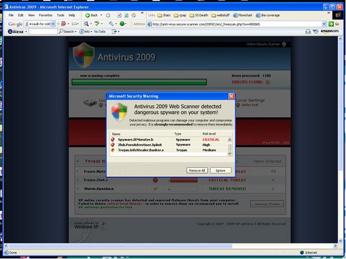Click the Alexa search input field

pyautogui.click(x=43, y=32)
